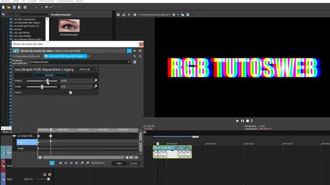
Task: Toggle sync cursor to the main timeline
Action: tap(52, 163)
